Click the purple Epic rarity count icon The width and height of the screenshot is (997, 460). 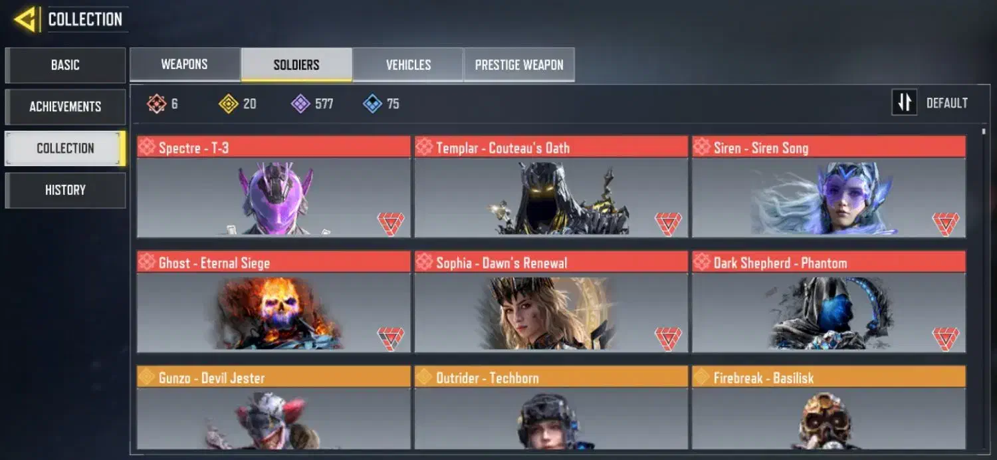[300, 104]
